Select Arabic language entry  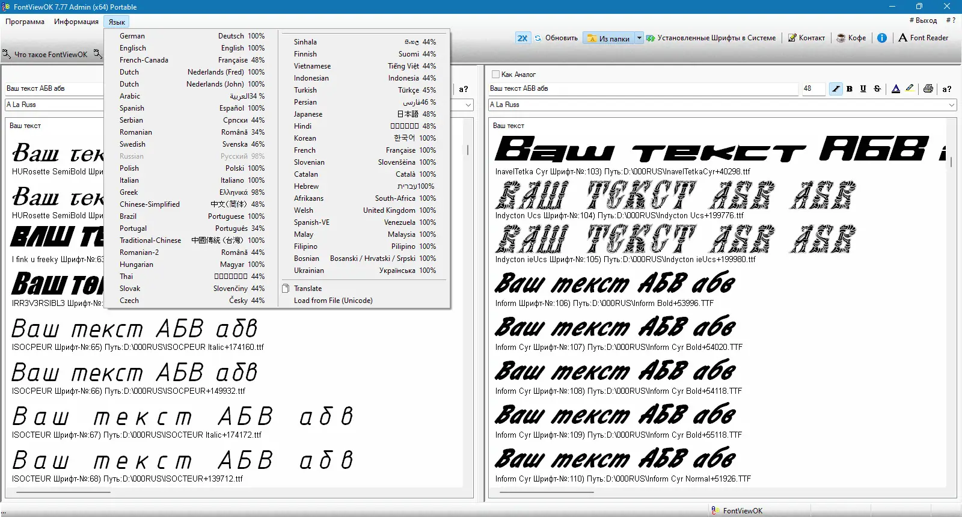192,96
